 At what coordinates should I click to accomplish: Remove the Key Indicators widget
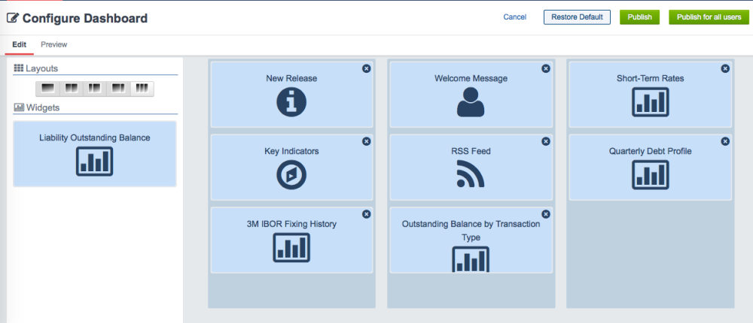(x=367, y=141)
